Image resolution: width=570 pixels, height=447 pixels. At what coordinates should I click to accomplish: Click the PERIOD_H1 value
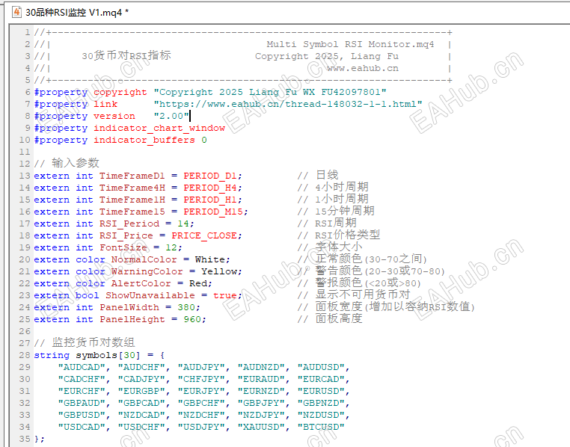[x=210, y=200]
